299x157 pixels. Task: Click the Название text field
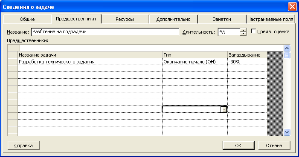[105, 32]
